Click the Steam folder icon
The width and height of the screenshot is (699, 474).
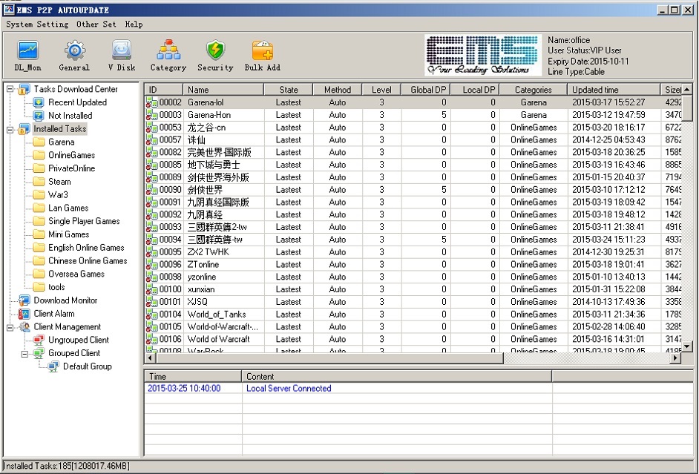coord(39,182)
